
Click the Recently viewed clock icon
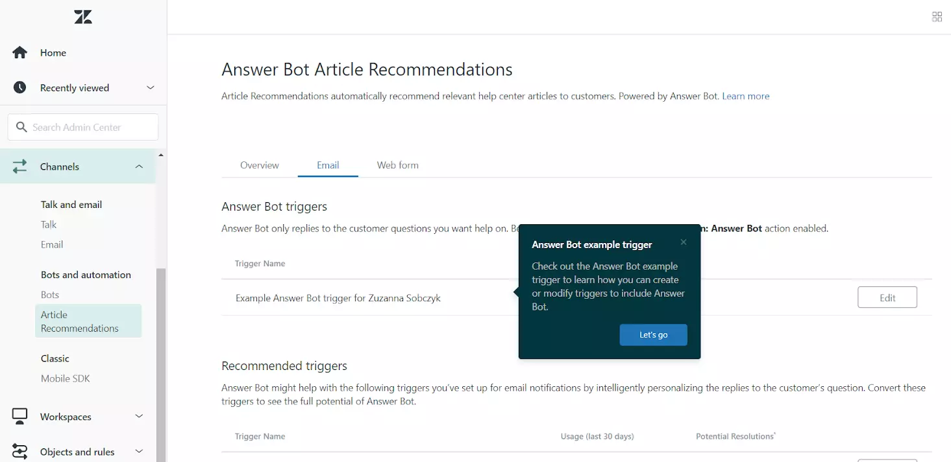19,87
